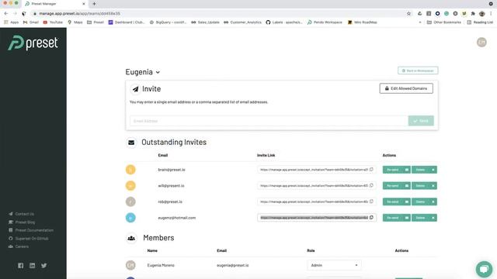Copy invite link for rob@preset.io
Screen dimensions: 497x279
tap(371, 201)
